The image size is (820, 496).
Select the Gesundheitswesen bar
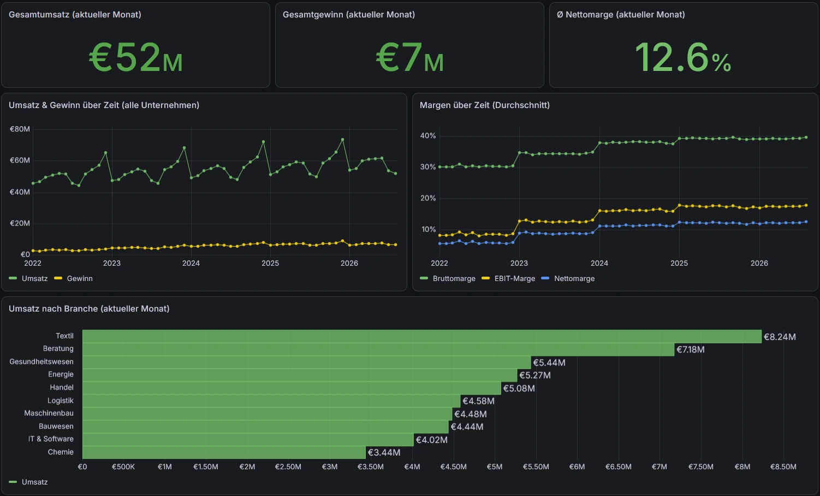click(x=306, y=362)
